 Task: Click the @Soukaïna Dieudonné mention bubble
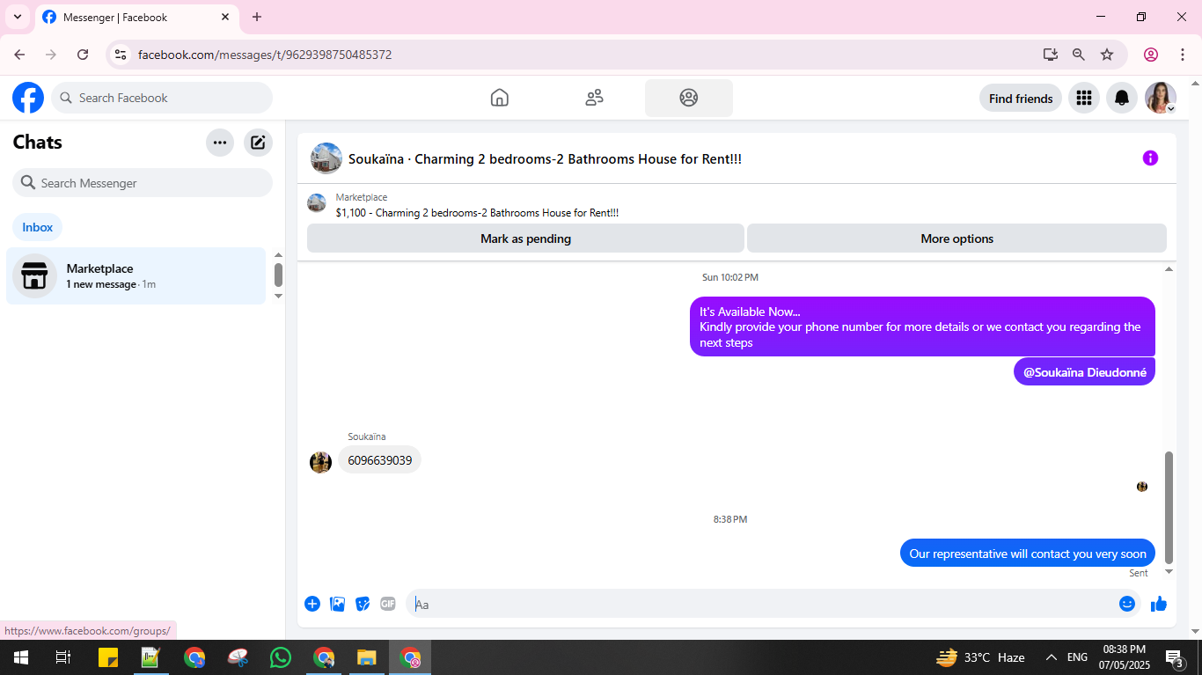point(1084,372)
